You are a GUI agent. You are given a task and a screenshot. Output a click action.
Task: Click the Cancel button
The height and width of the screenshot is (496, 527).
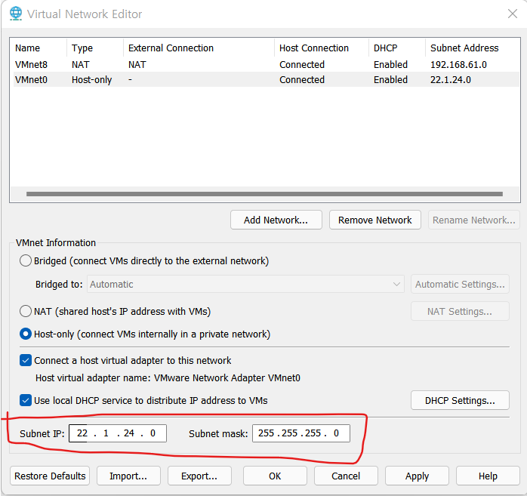tap(346, 476)
